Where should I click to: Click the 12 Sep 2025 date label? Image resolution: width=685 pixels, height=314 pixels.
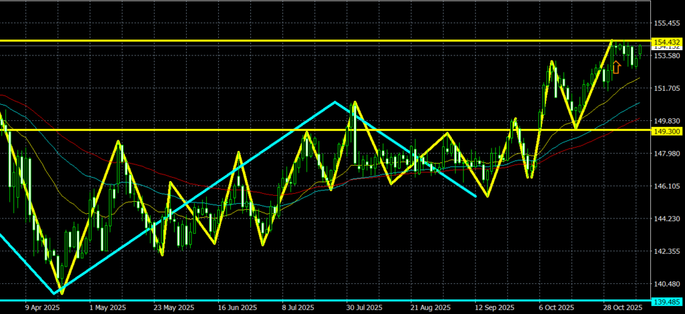click(x=495, y=307)
